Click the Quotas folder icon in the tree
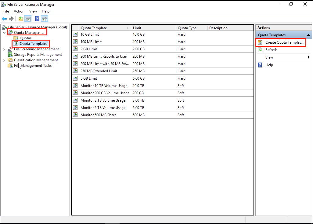Screen dimensions: 313x224 pyautogui.click(x=16, y=38)
